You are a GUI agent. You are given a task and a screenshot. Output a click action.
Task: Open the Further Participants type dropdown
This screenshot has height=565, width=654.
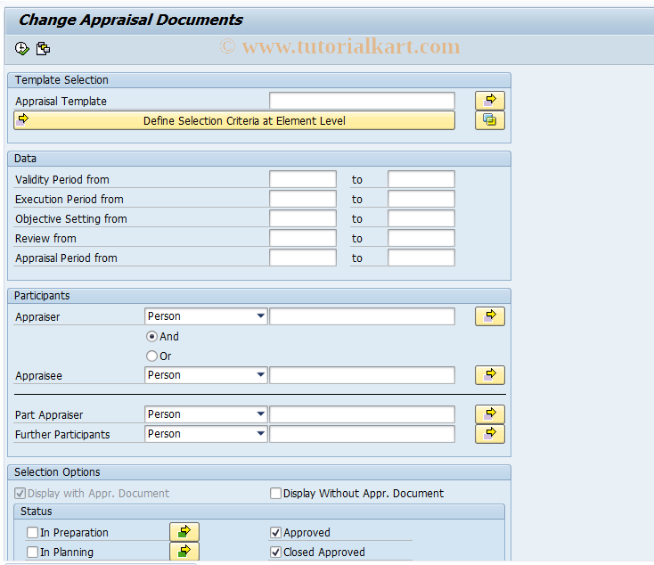click(206, 434)
